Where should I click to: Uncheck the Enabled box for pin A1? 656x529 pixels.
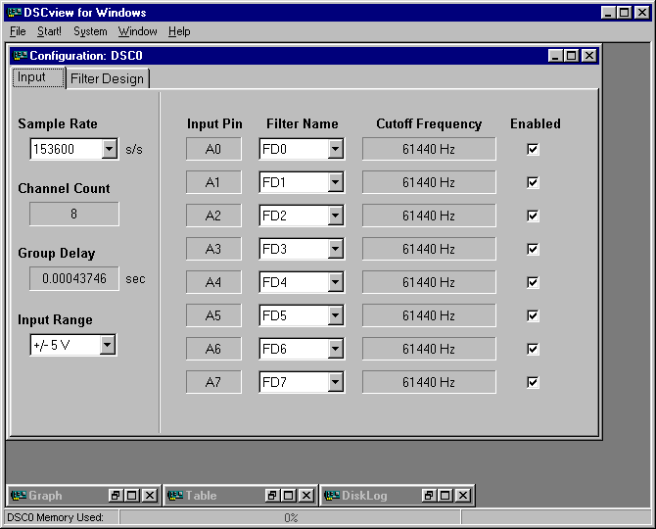coord(533,182)
